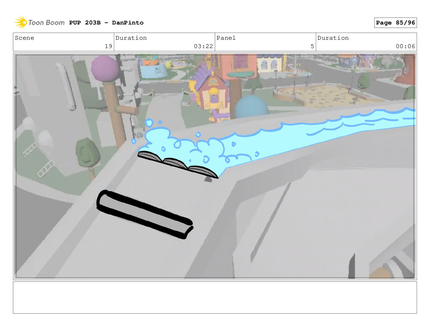Click the scene duration value 03:22
The width and height of the screenshot is (430, 333).
tap(203, 46)
